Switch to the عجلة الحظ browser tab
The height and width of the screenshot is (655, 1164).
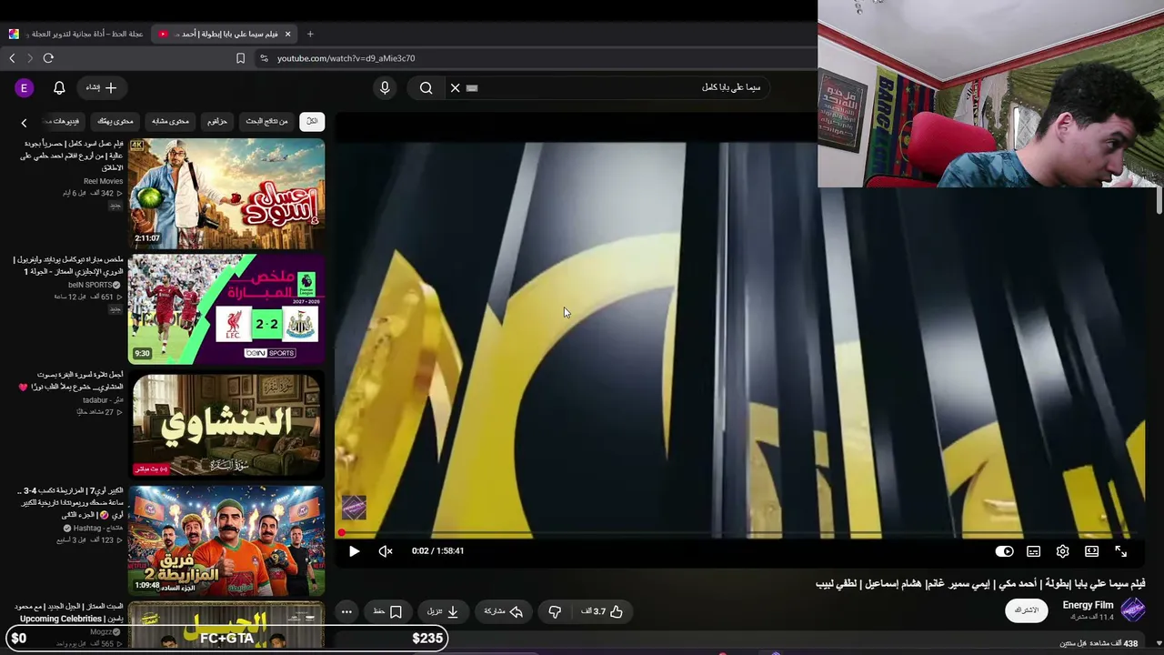point(78,34)
